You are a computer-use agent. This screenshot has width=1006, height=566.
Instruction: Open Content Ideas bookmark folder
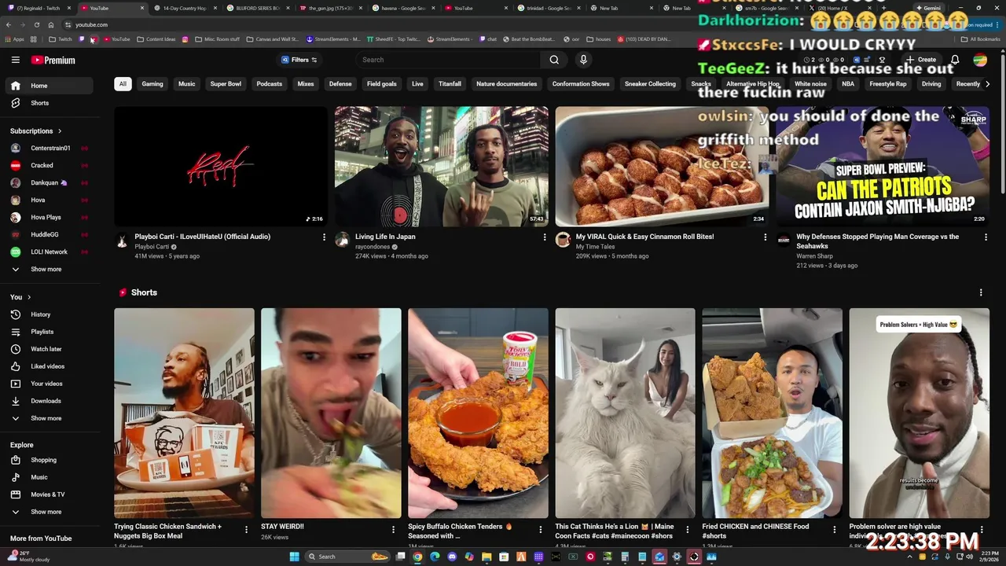click(x=156, y=39)
